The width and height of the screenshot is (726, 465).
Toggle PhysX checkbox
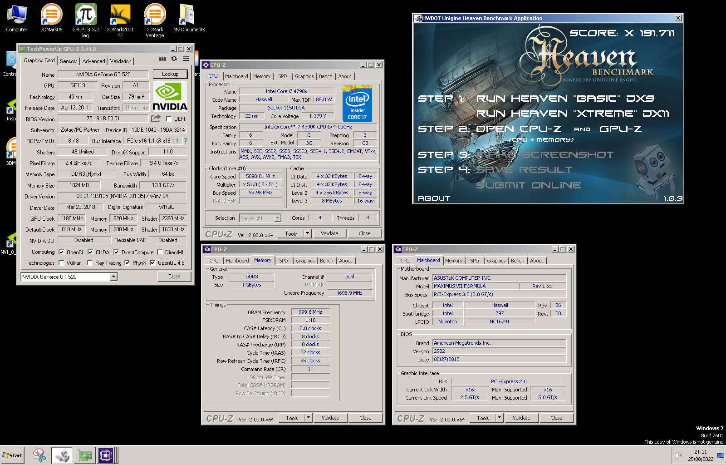[x=127, y=262]
